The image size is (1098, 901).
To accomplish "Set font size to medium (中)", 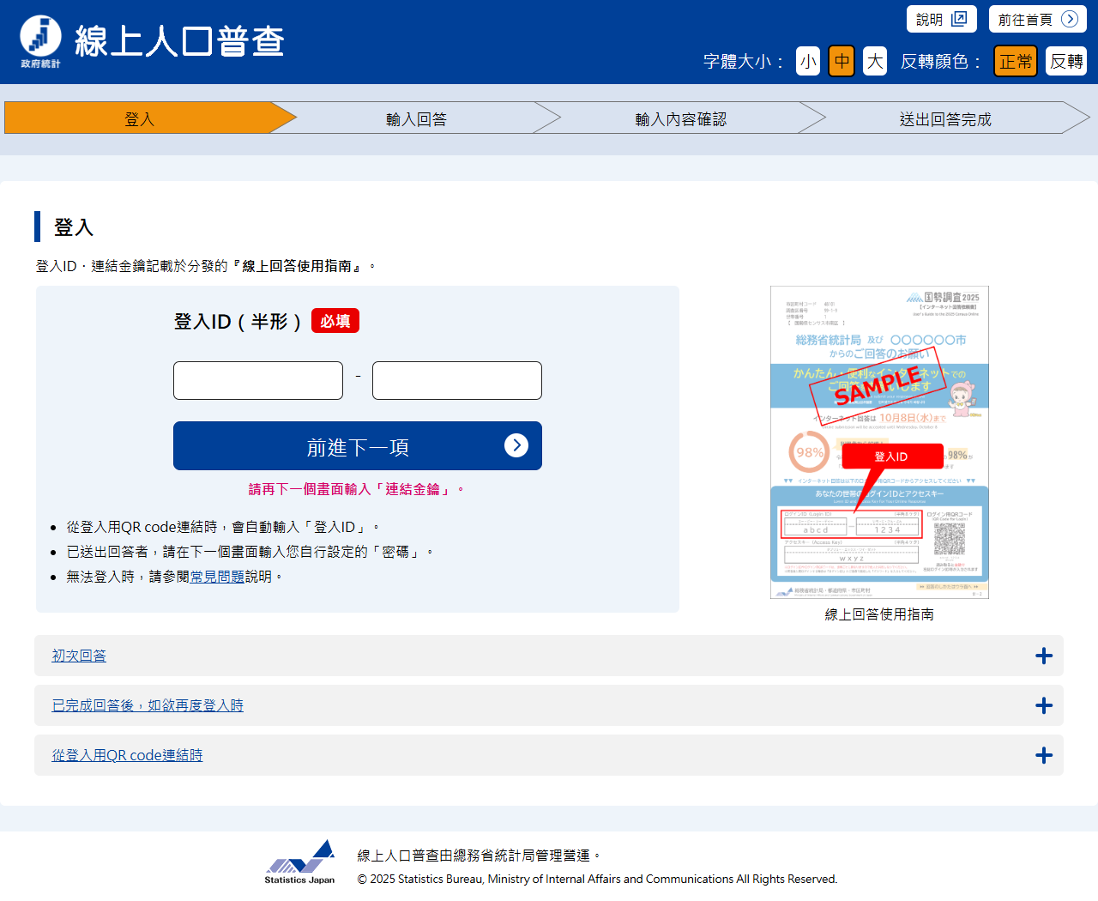I will point(842,61).
